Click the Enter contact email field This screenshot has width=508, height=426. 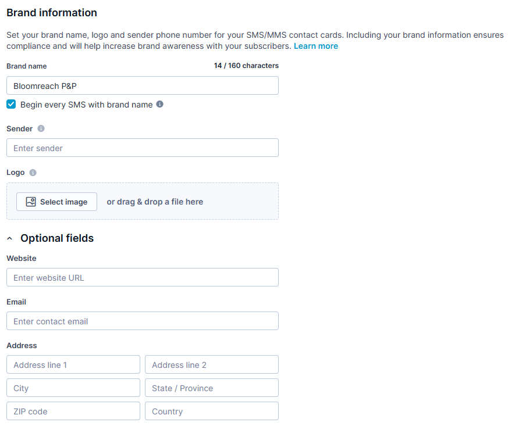point(143,321)
